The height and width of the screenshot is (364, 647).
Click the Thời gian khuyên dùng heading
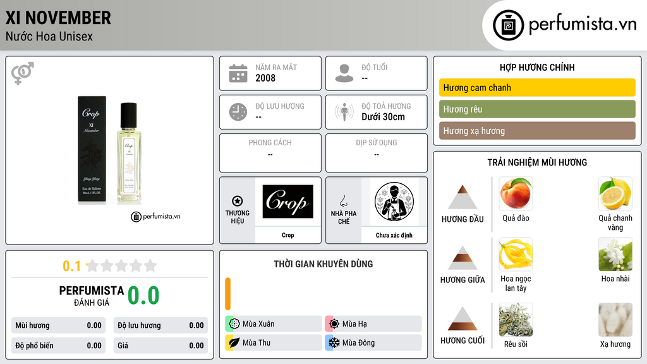tap(323, 264)
